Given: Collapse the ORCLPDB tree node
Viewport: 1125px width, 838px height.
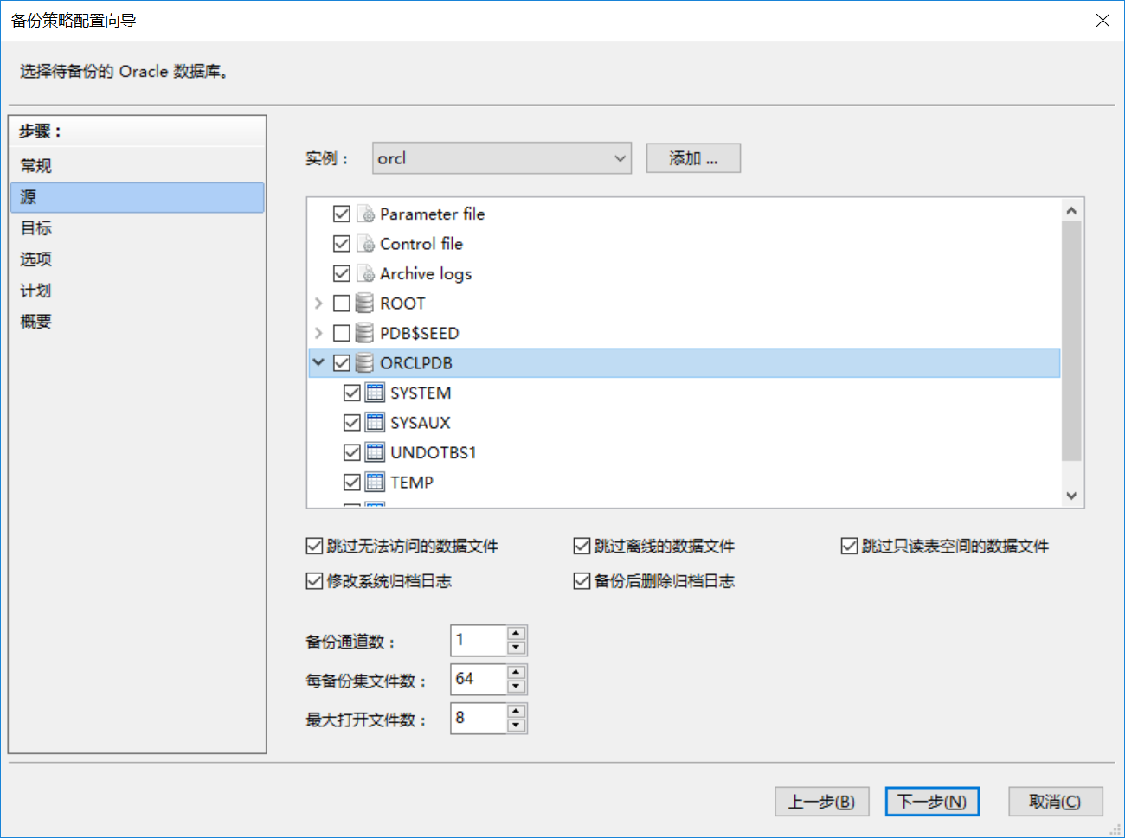Looking at the screenshot, I should 318,363.
